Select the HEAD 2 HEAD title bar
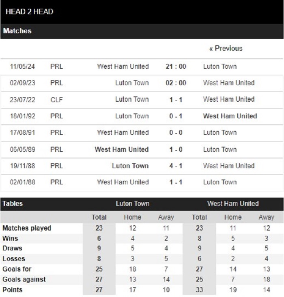Screen dimensions: 284x297 click(x=142, y=12)
